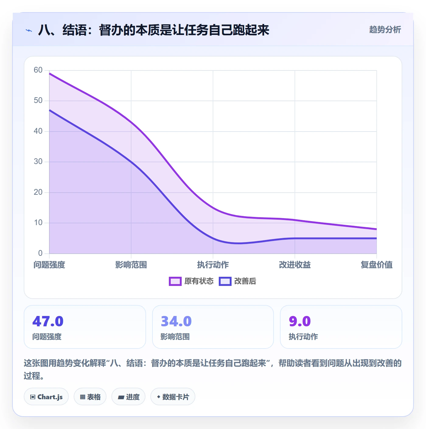Click the square icon in Chart.js tag
The height and width of the screenshot is (429, 426).
click(33, 397)
